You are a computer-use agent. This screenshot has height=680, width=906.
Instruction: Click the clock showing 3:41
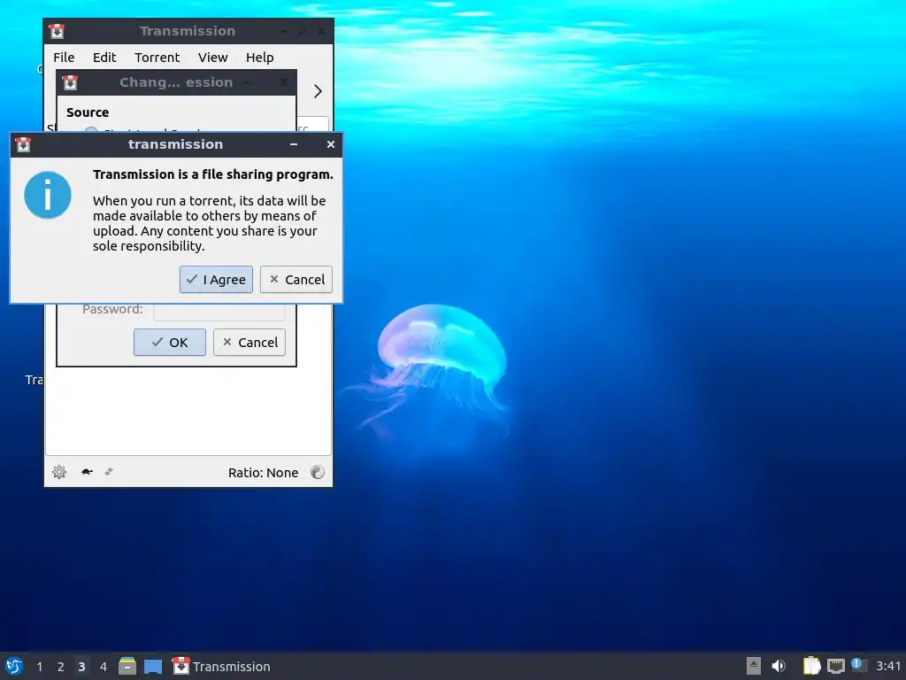[x=888, y=666]
